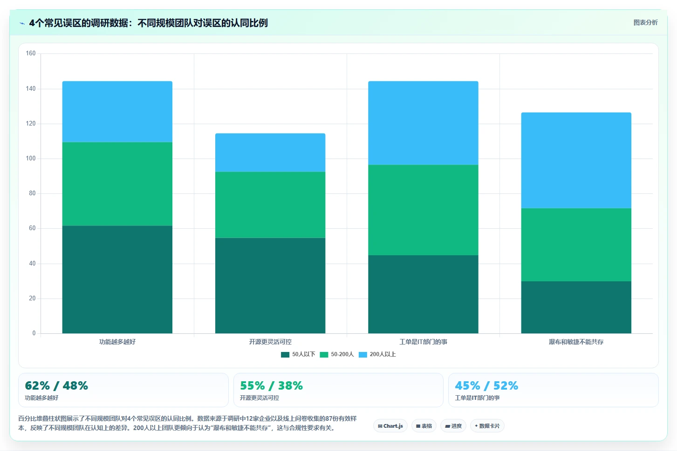The image size is (677, 451).
Task: Click the dark teal segment of 瀑布和敏捷不能共存 bar
Action: click(576, 307)
